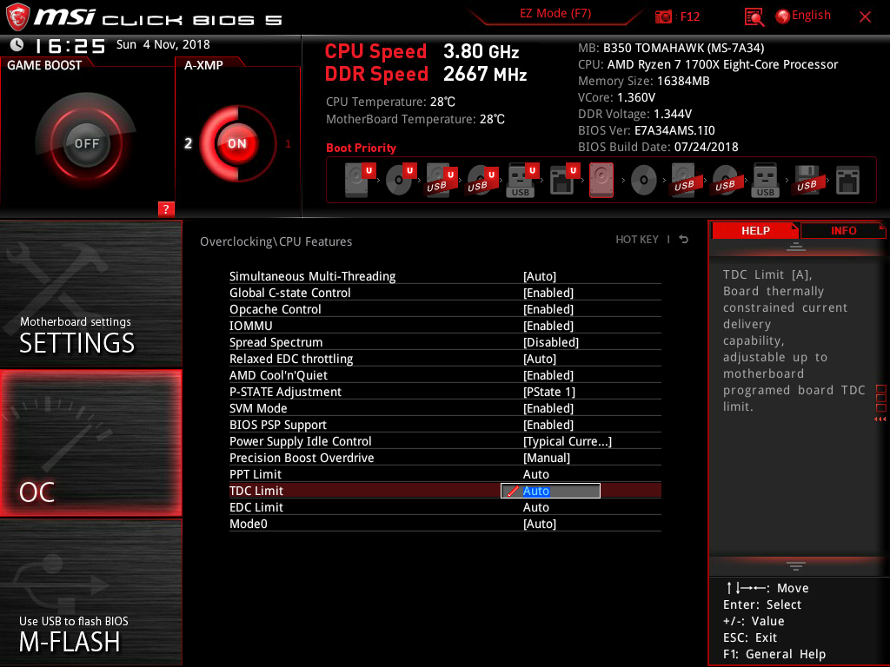Change IOMMU [Enabled] value

(x=548, y=326)
